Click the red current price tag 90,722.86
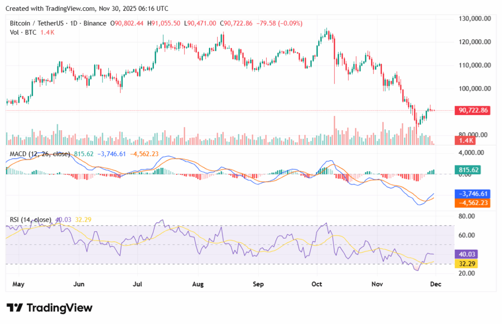Screen dimensions: 502x324 coord(473,111)
